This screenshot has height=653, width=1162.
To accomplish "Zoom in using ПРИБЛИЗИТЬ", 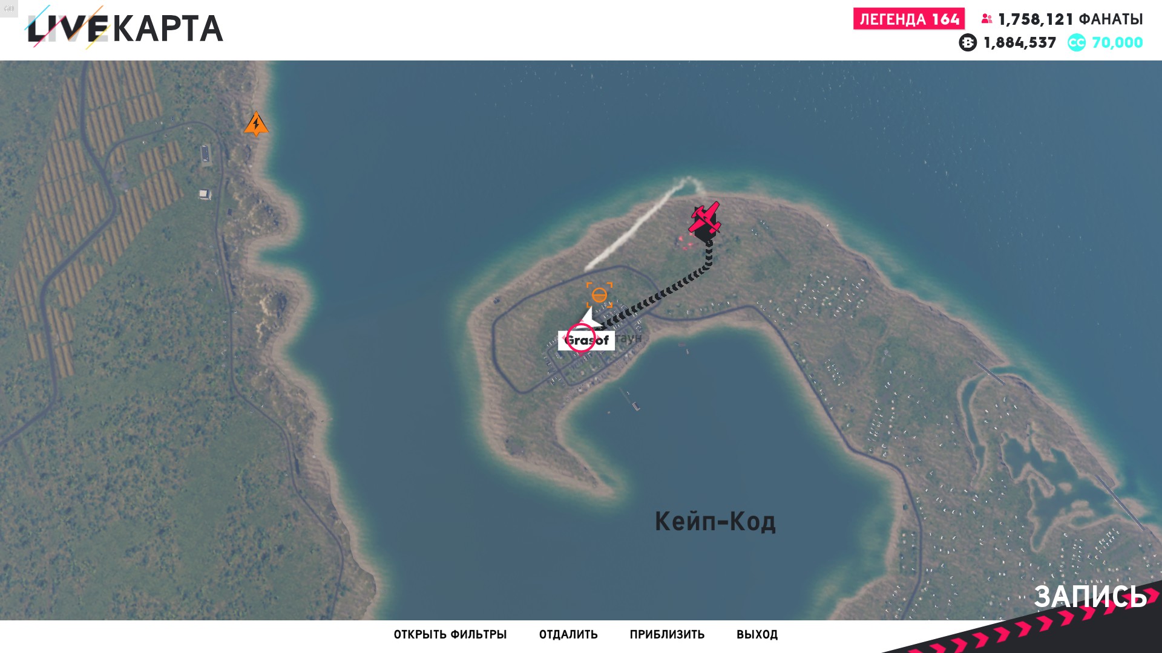I will [x=667, y=634].
